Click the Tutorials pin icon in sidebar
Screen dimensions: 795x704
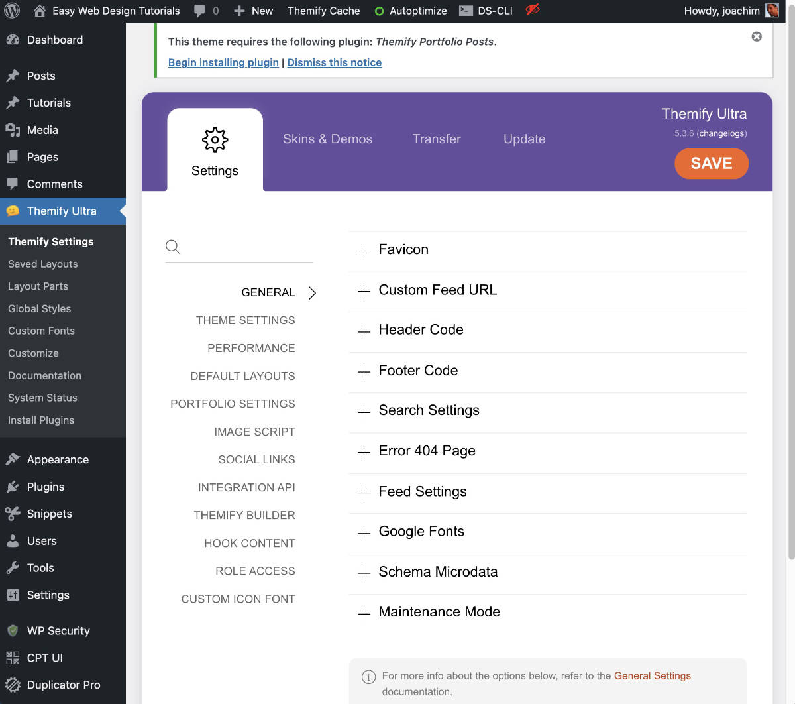[13, 103]
